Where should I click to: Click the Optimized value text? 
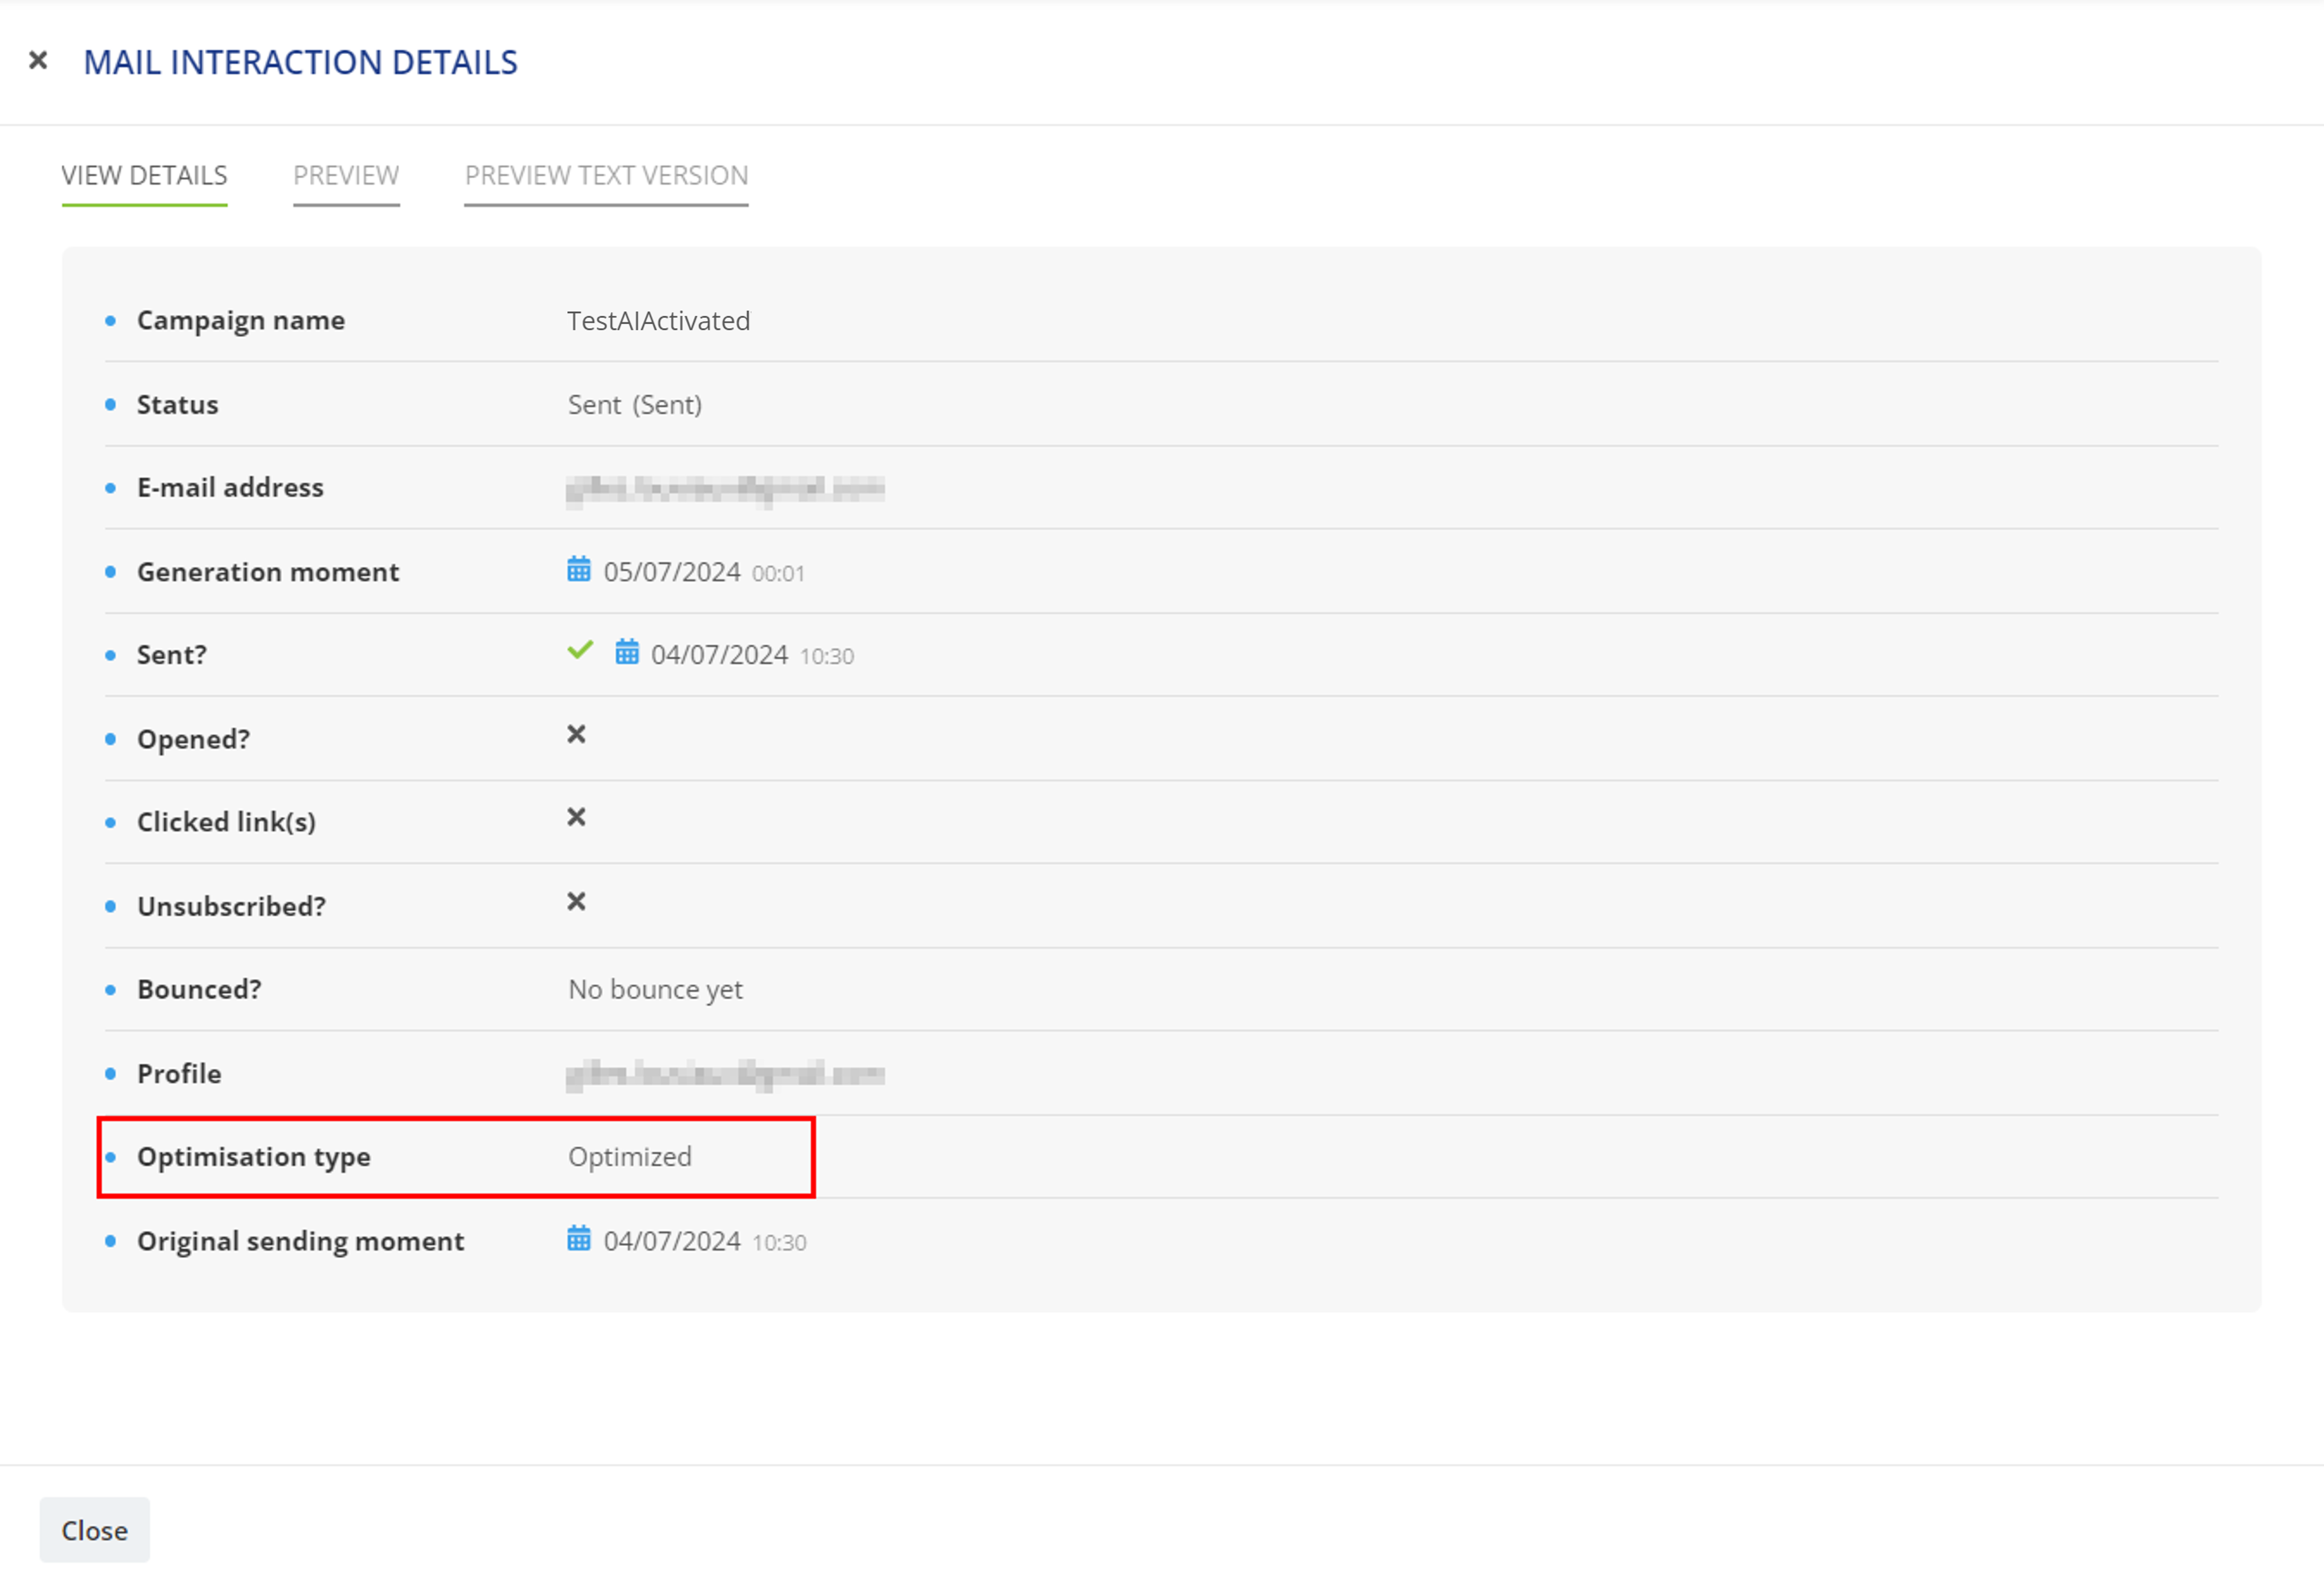[630, 1157]
